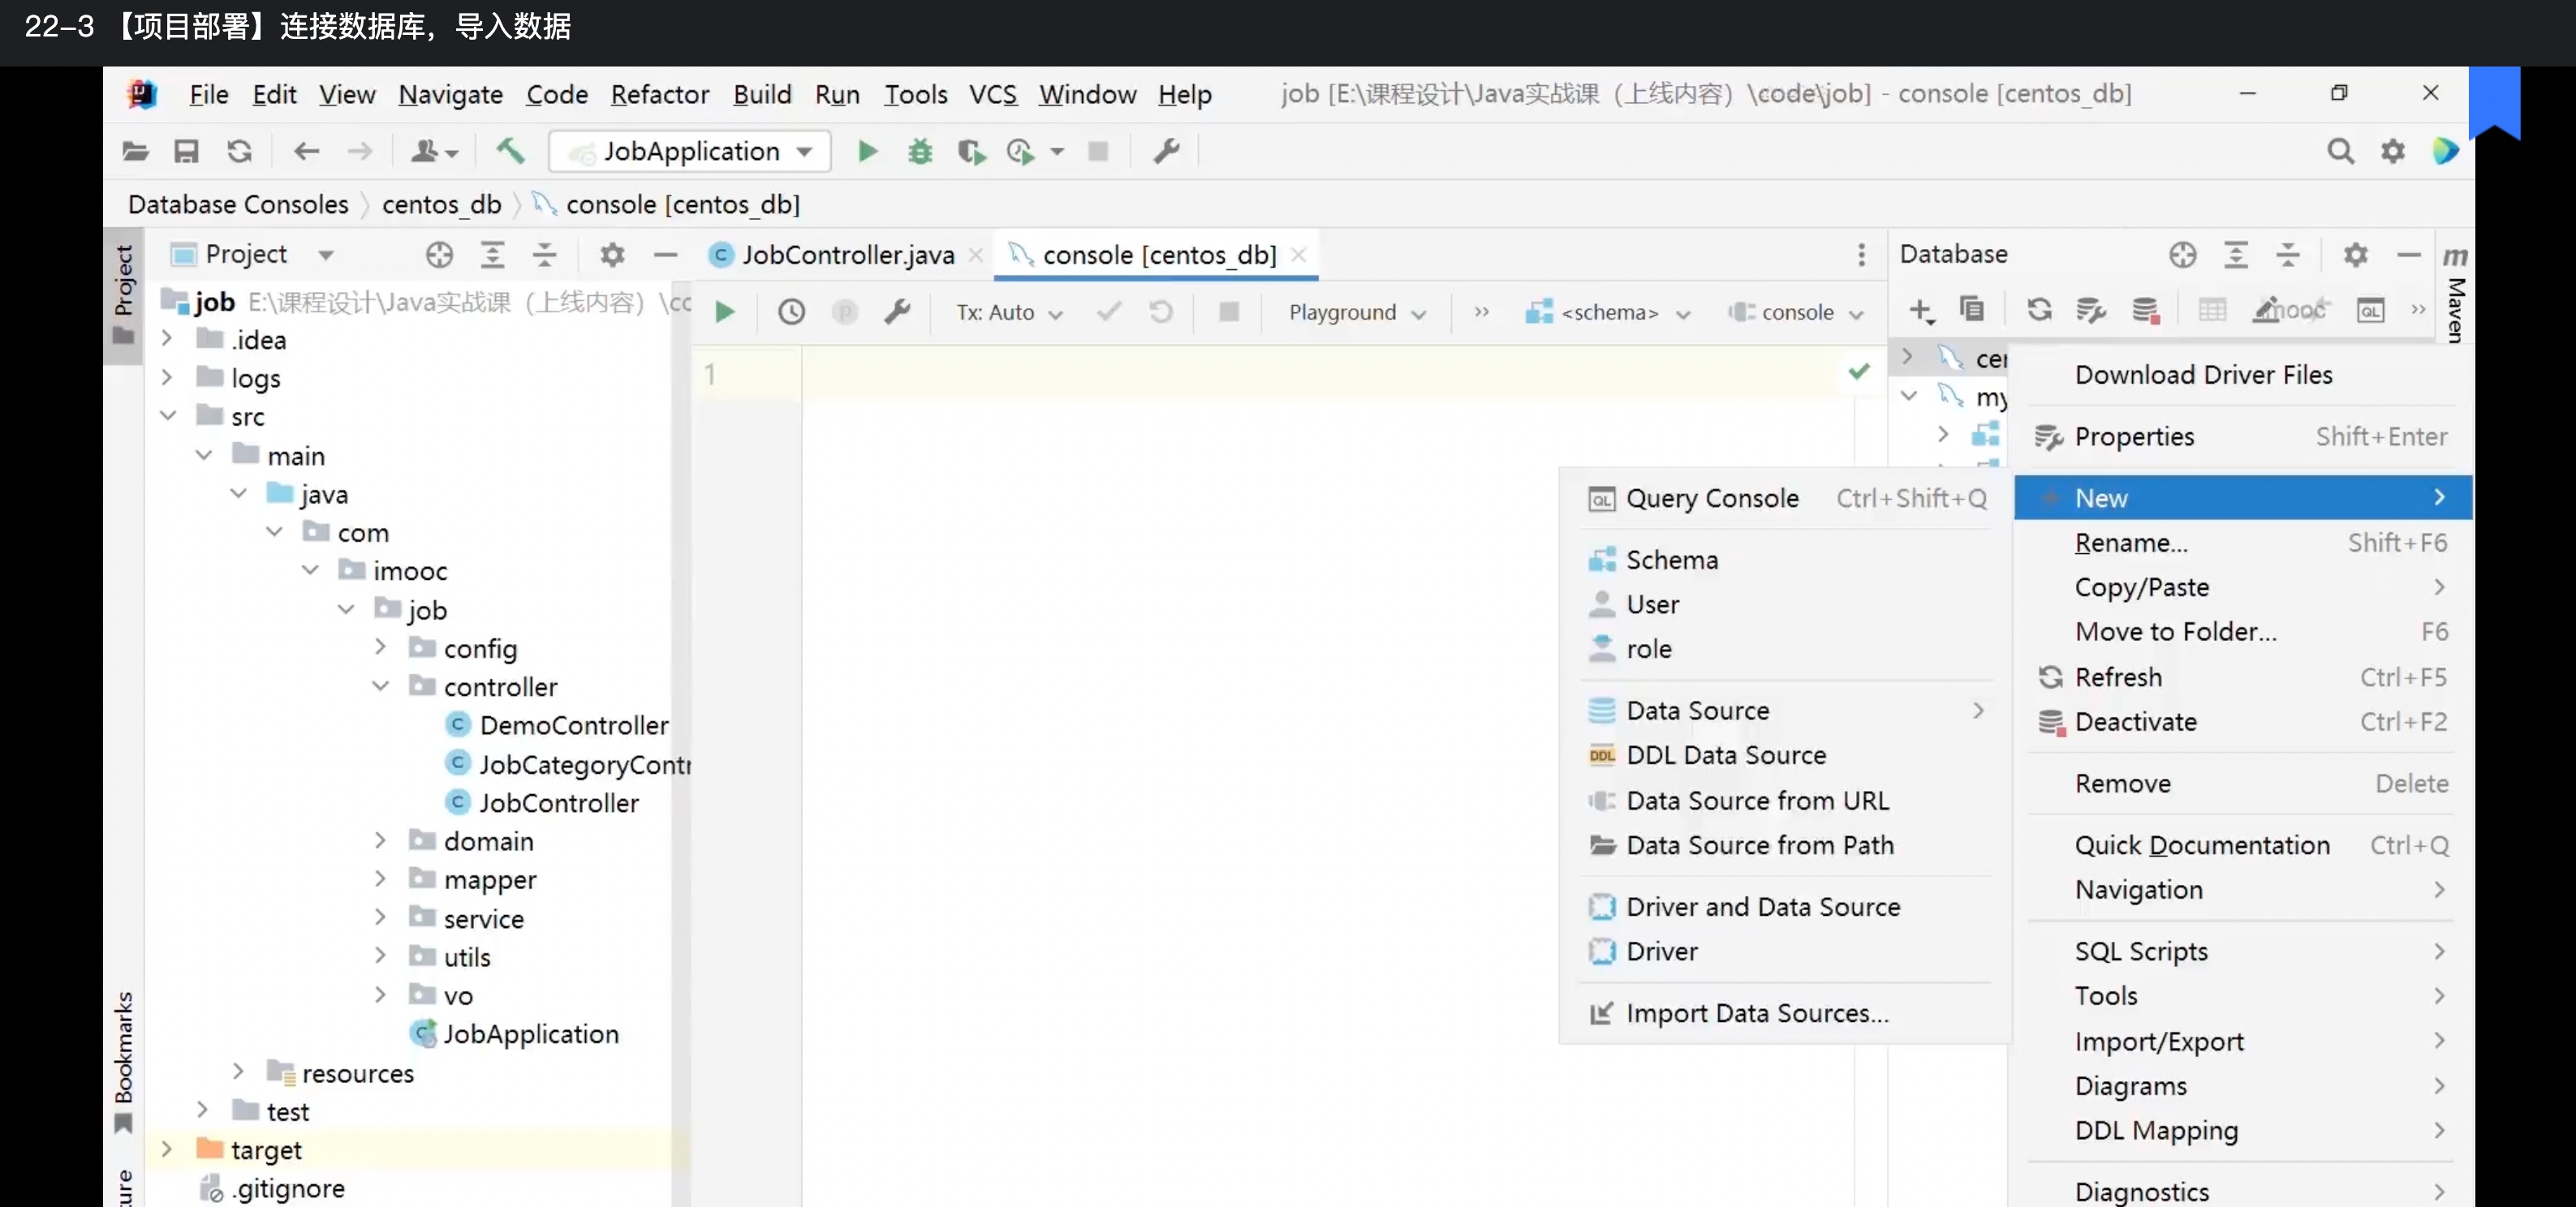
Task: Open console session dropdown
Action: (1796, 313)
